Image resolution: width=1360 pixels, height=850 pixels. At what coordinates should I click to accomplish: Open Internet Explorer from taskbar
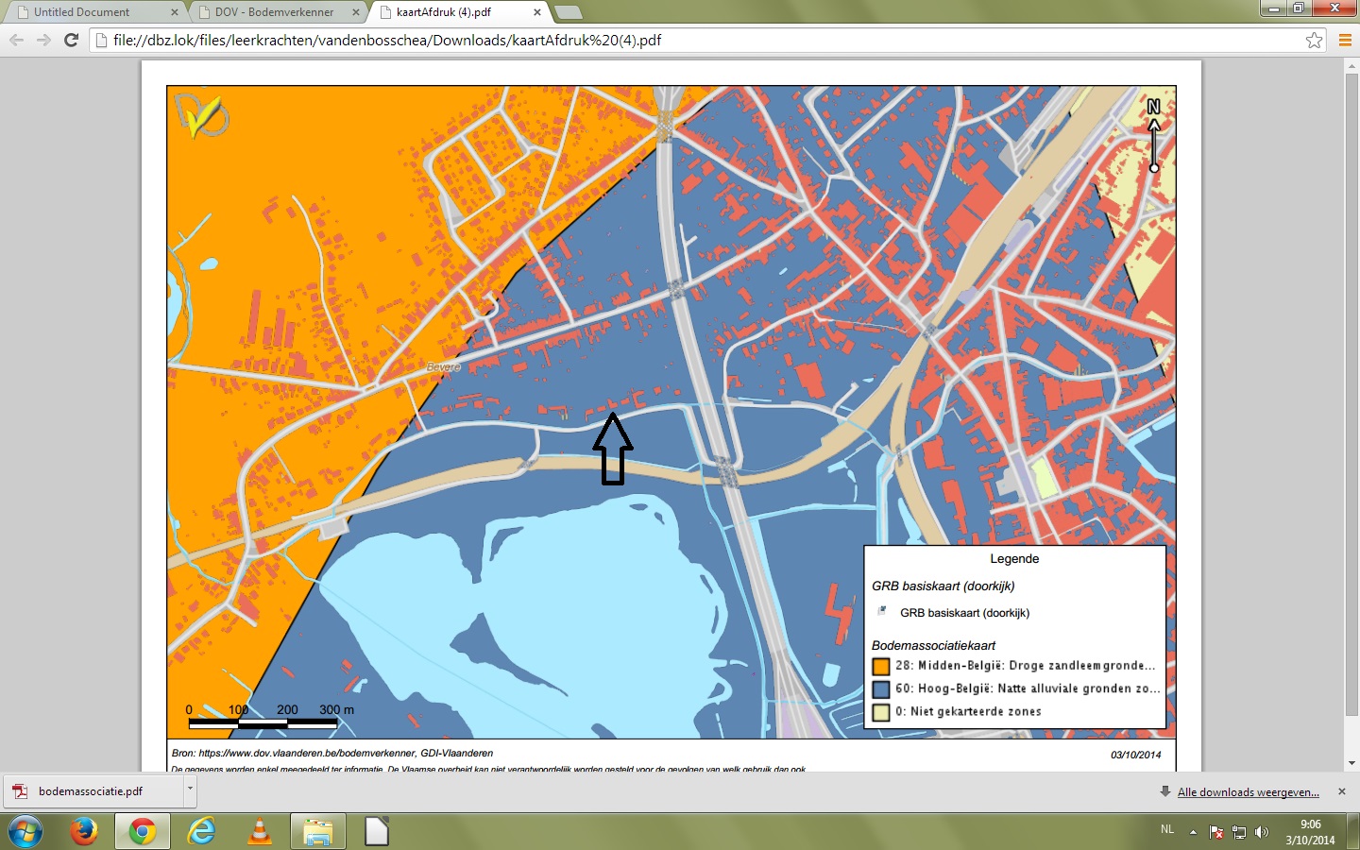pyautogui.click(x=200, y=831)
